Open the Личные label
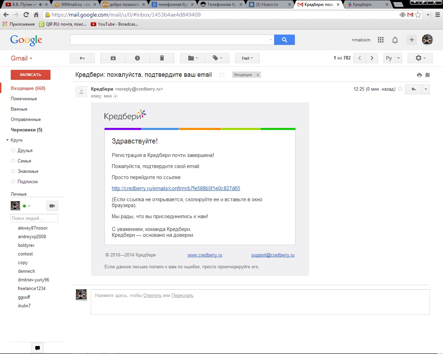Screen dimensions: 443x354 (x=19, y=194)
